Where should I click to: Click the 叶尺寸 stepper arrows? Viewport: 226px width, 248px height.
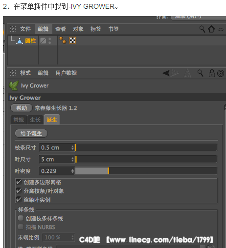pyautogui.click(x=72, y=159)
